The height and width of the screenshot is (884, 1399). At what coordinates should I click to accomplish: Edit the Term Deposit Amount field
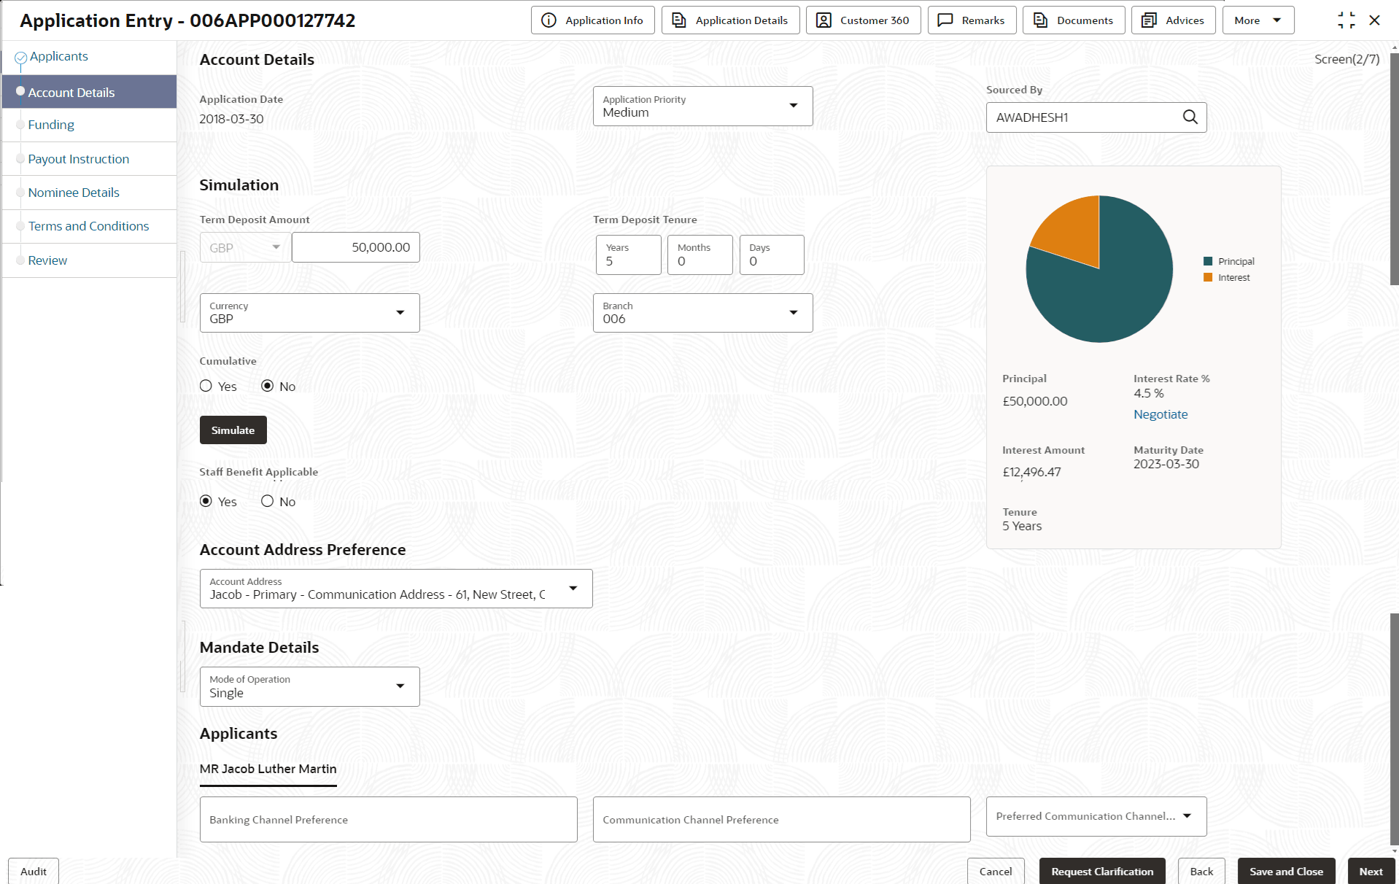click(x=355, y=247)
